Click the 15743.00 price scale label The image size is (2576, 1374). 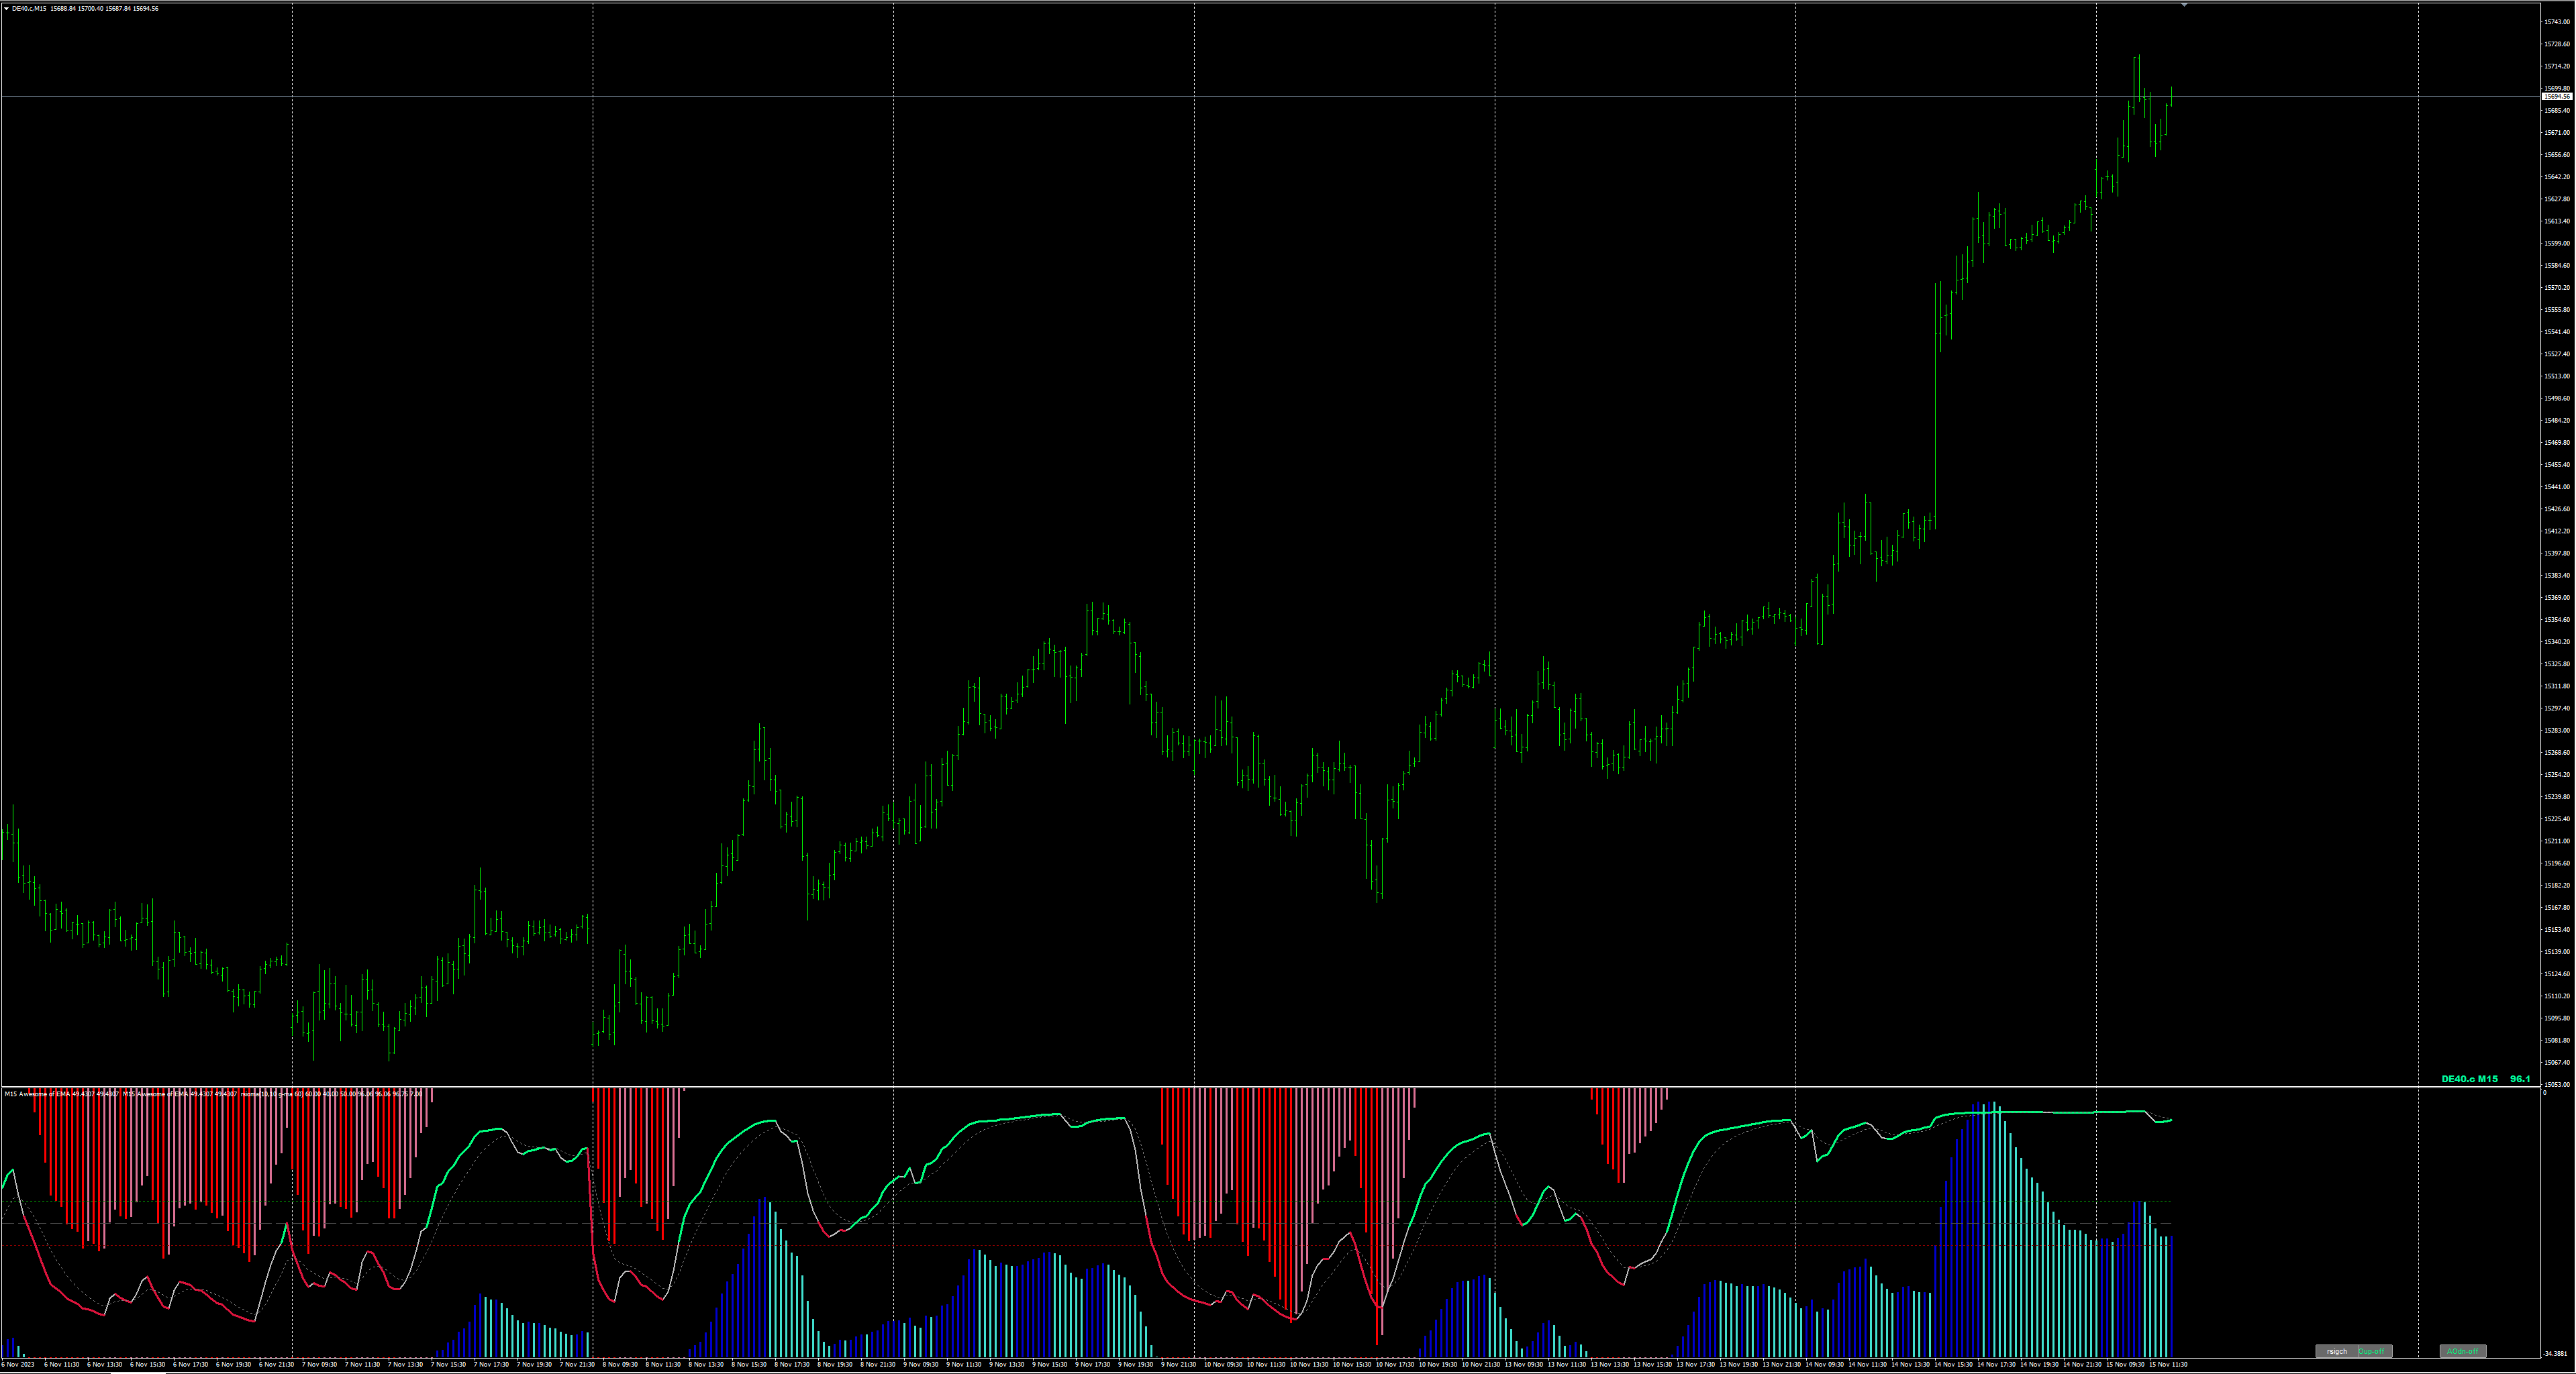tap(2556, 22)
